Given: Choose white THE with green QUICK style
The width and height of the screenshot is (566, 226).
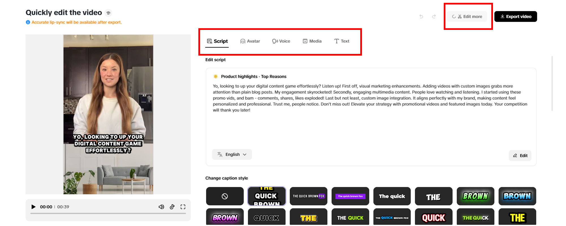Looking at the screenshot, I should coord(350,217).
